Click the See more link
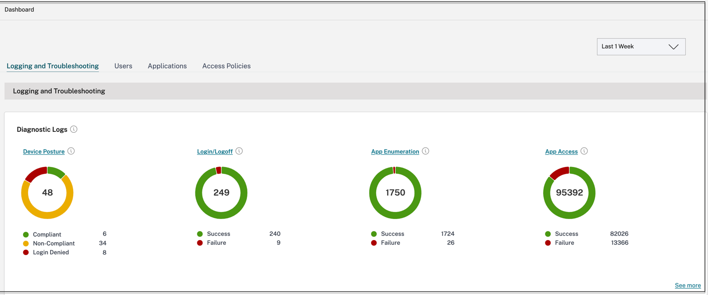Viewport: 708px width, 295px height. pyautogui.click(x=687, y=285)
